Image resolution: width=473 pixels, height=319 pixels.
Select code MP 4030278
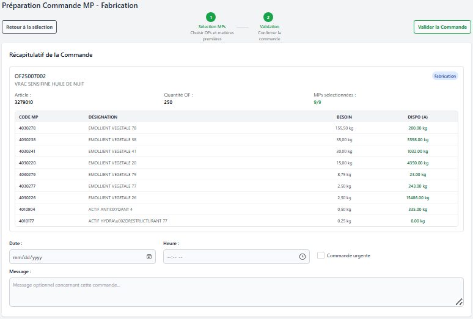coord(27,128)
